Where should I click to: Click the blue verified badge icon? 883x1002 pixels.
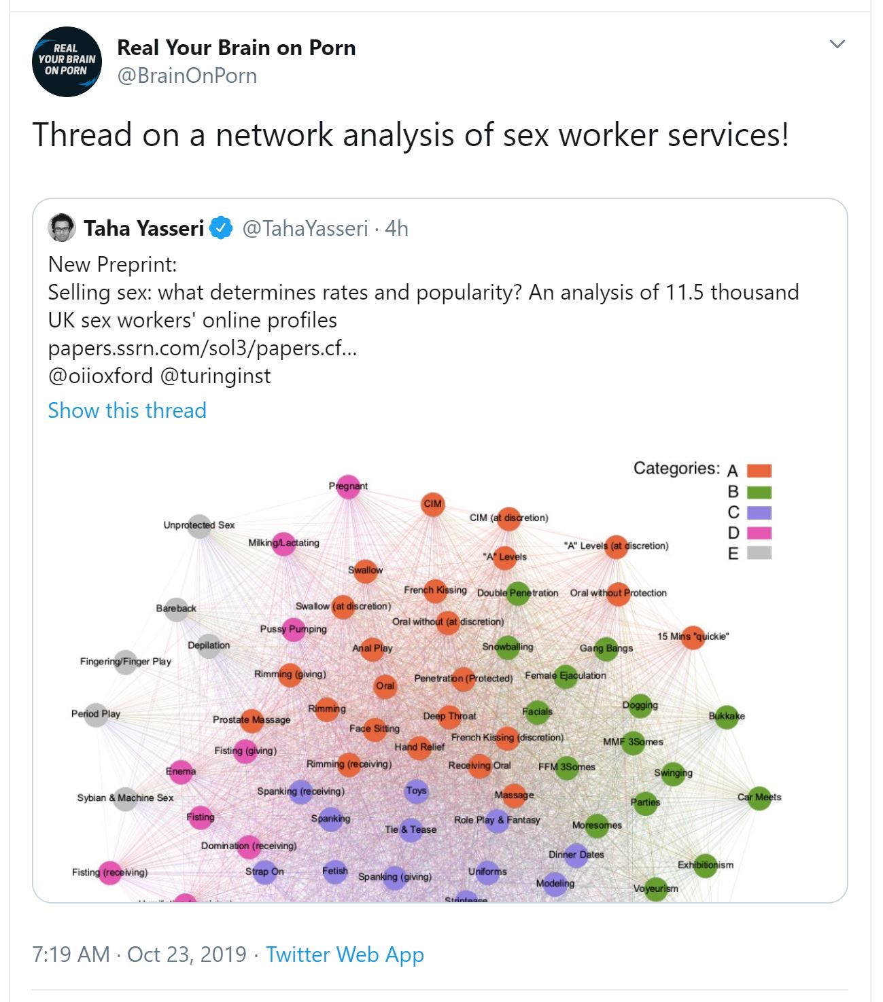(221, 229)
